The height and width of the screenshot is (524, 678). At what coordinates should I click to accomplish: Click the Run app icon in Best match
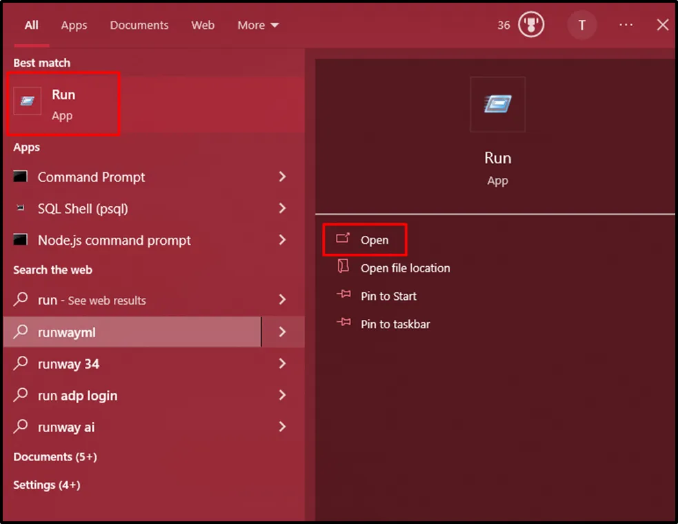coord(28,102)
